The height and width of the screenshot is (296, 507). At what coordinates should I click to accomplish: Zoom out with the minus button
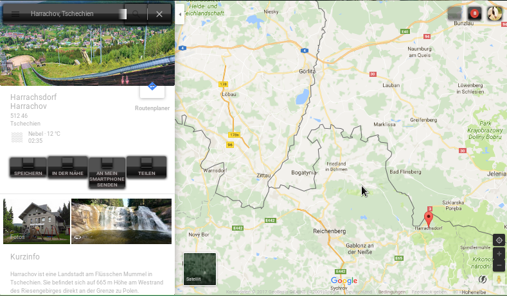[x=499, y=265]
